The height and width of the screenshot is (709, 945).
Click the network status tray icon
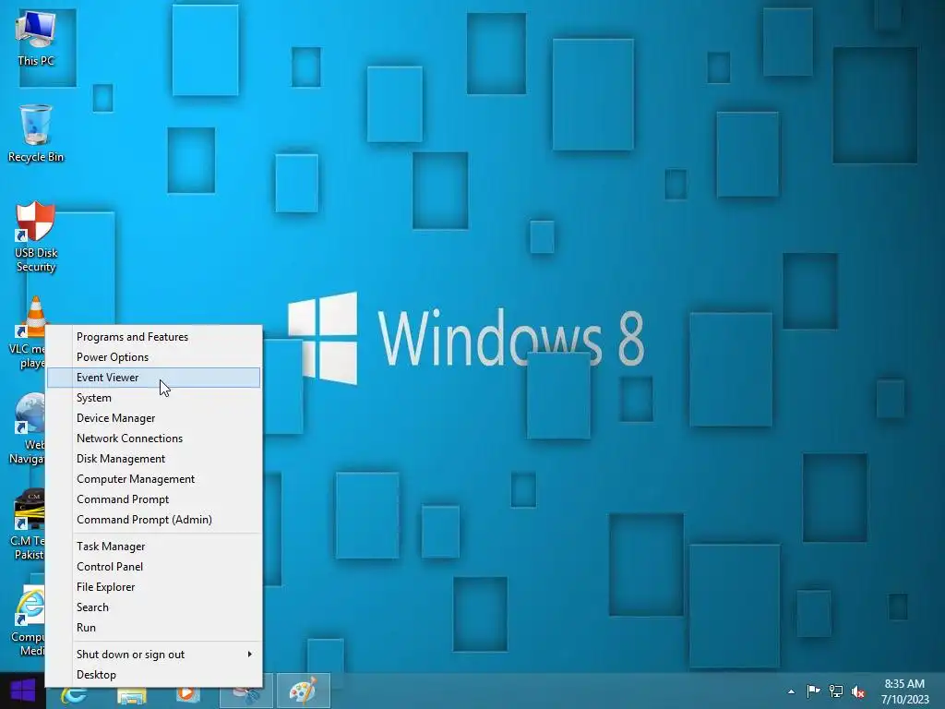(x=836, y=691)
